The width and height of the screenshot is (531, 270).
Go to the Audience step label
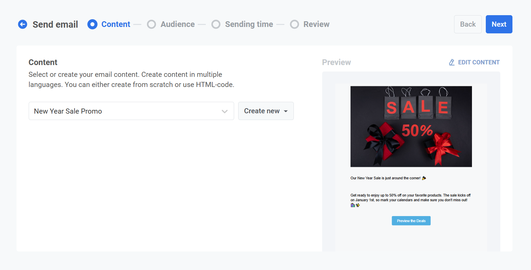click(x=177, y=24)
